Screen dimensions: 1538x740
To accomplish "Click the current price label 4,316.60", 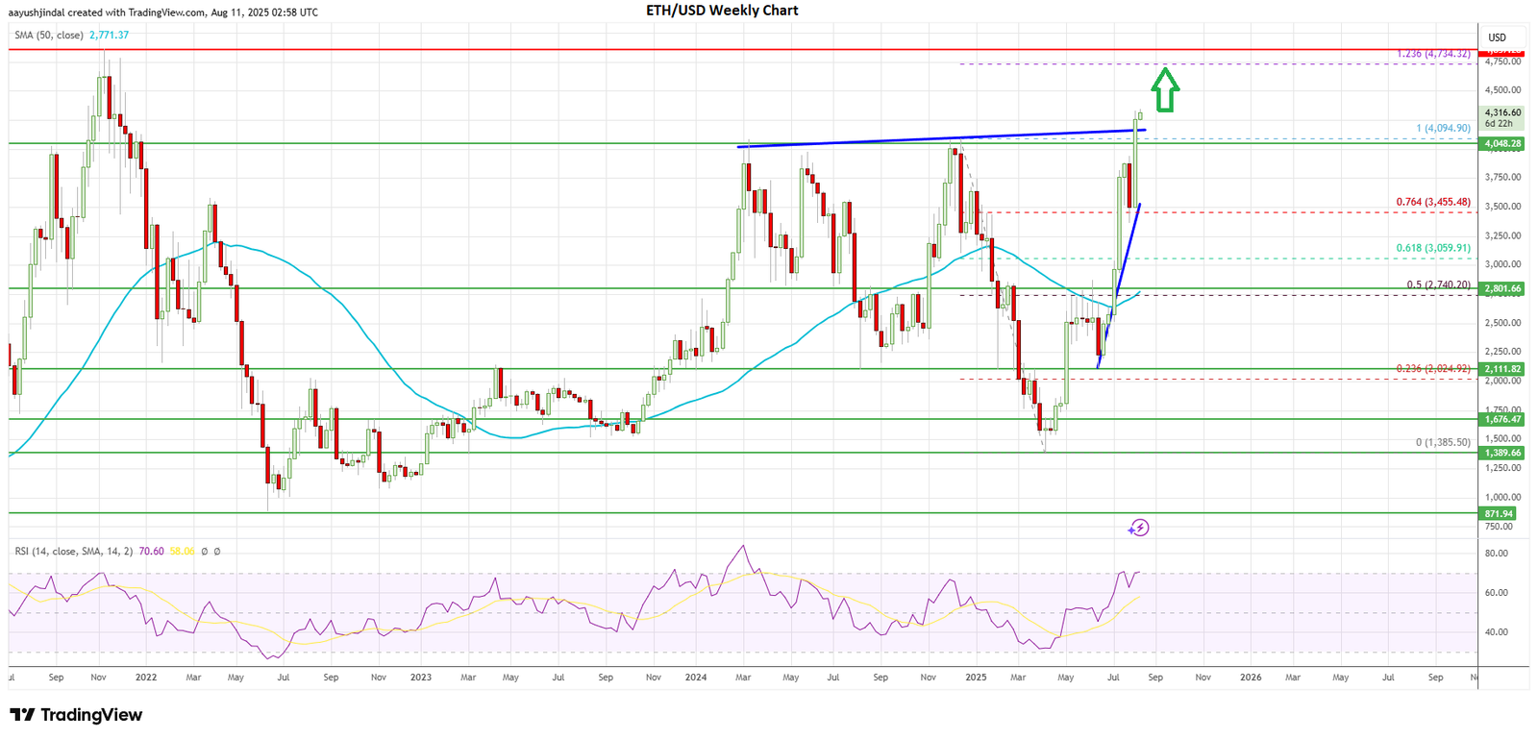I will point(1504,112).
